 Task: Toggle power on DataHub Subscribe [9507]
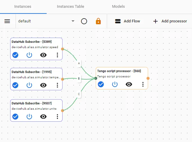(29, 116)
